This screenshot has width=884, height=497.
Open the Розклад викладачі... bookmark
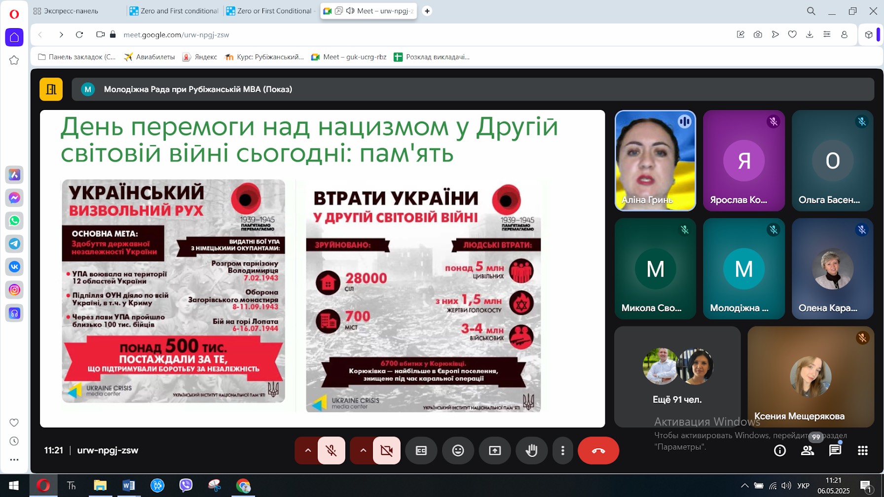tap(432, 57)
